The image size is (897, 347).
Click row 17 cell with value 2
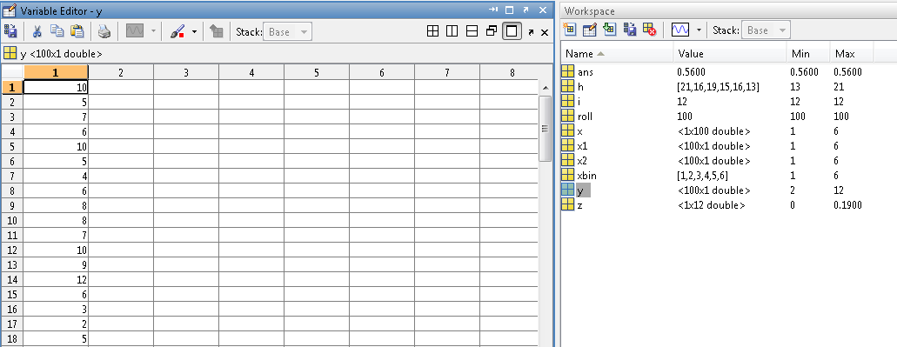pyautogui.click(x=56, y=324)
